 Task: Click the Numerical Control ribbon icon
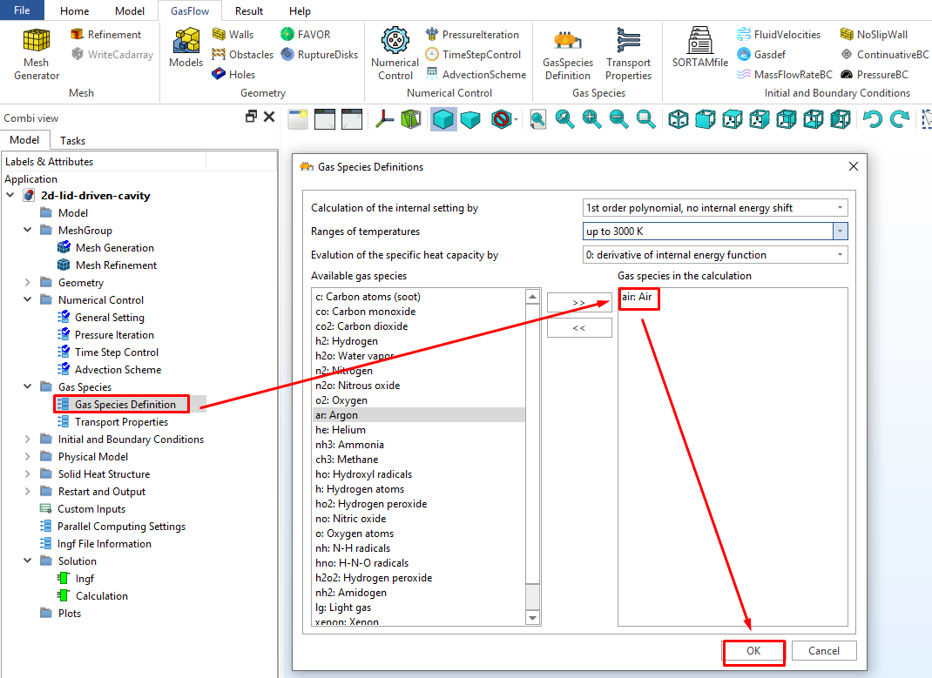coord(395,54)
